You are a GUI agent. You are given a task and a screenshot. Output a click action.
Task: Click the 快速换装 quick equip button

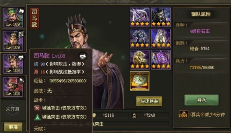click(149, 101)
